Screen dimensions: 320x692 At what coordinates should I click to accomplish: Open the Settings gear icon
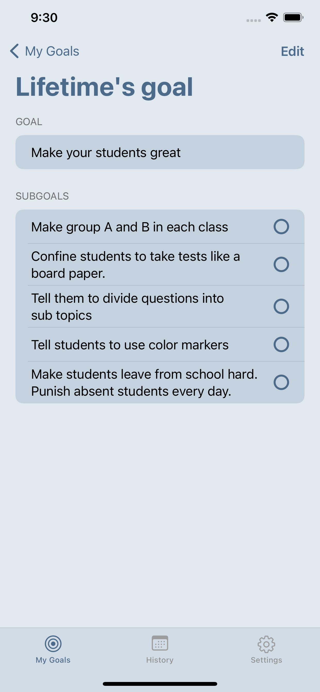(266, 644)
